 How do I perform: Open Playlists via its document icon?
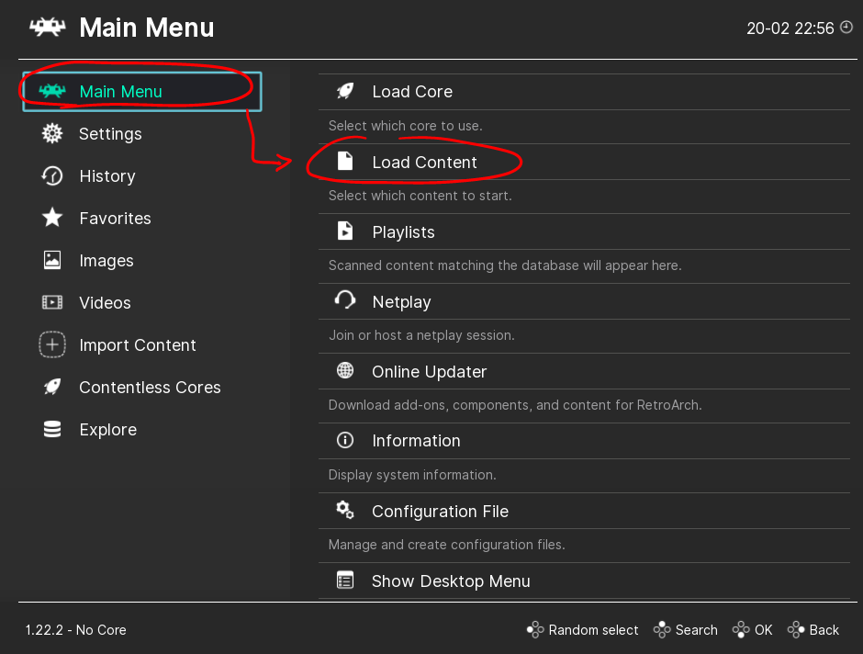(x=344, y=231)
